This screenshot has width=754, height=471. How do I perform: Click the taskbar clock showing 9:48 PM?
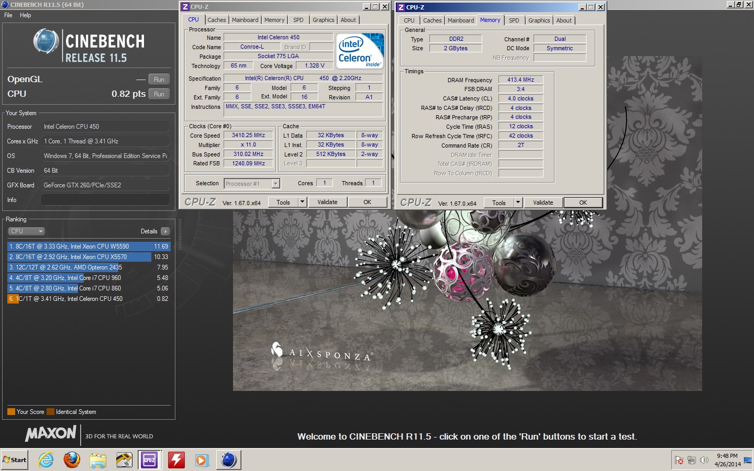tap(727, 460)
